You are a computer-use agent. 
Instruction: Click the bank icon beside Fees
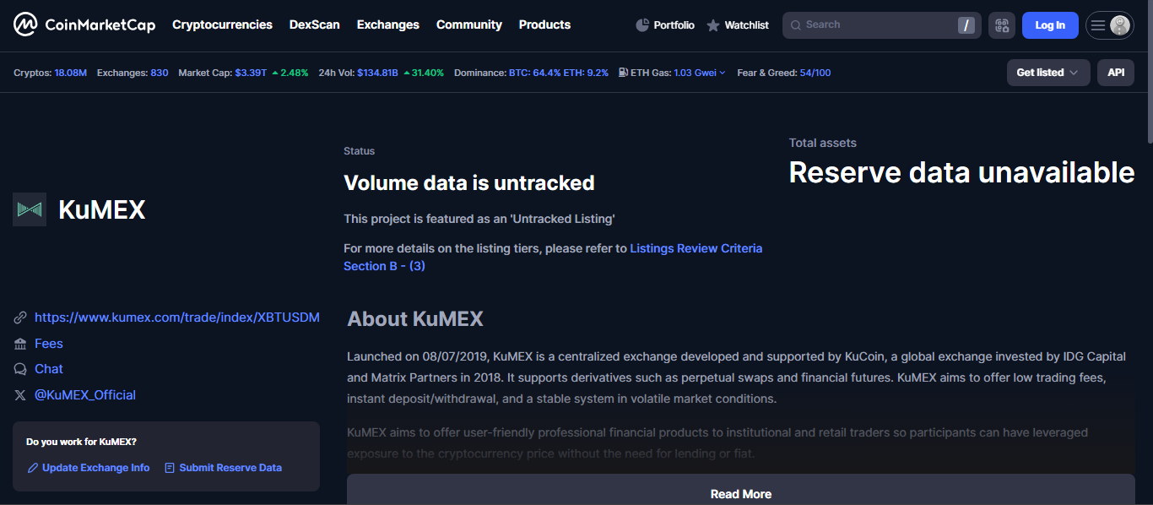click(x=20, y=344)
